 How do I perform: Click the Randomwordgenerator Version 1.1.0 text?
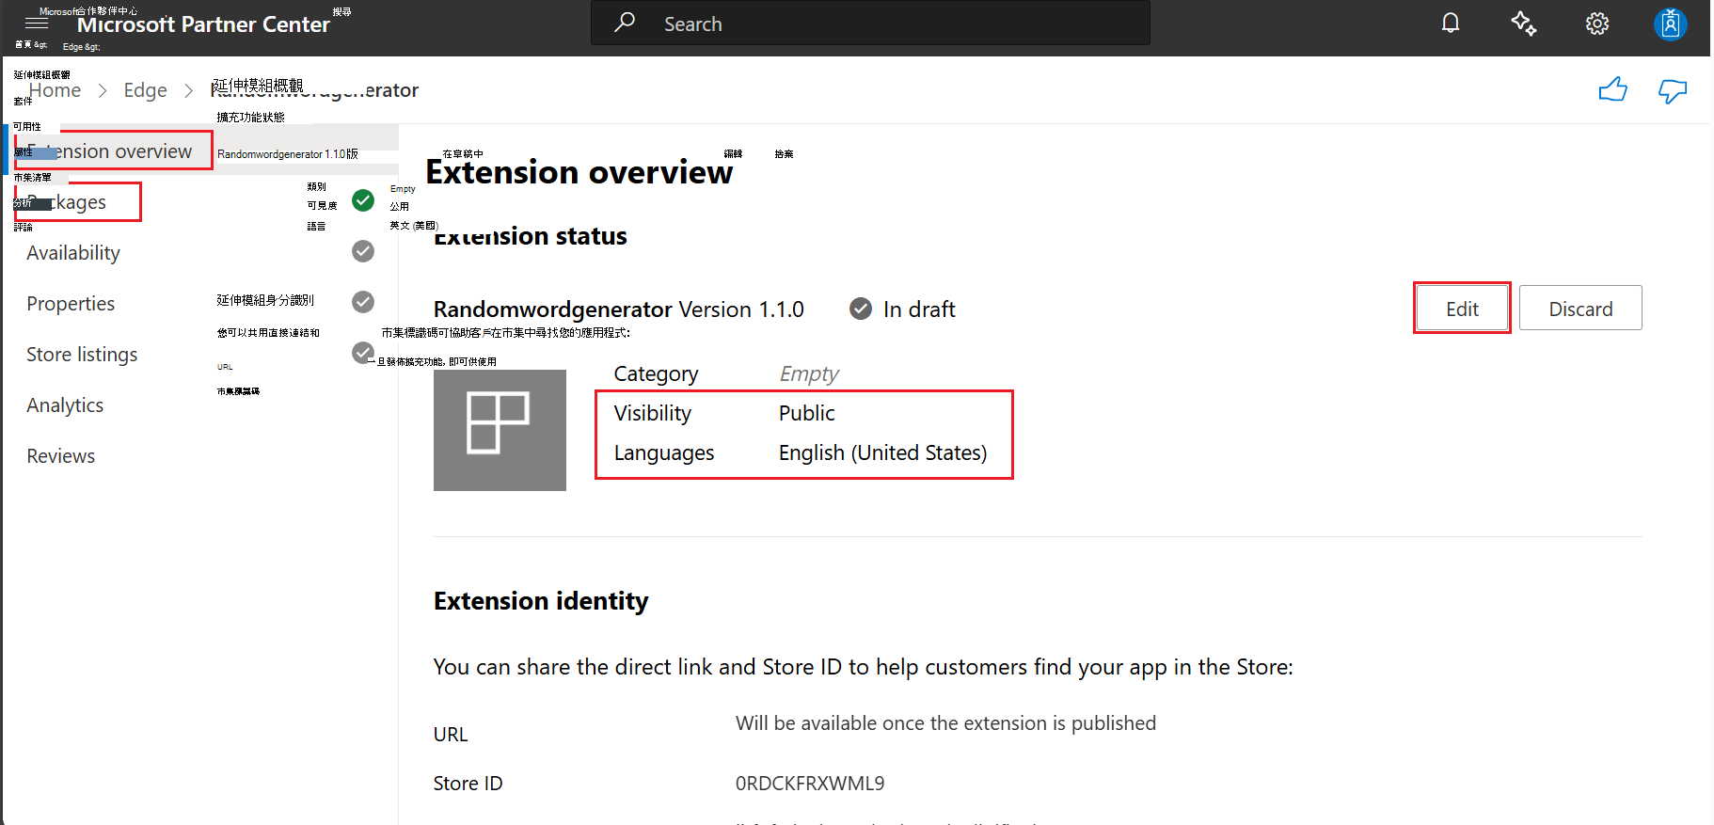619,309
